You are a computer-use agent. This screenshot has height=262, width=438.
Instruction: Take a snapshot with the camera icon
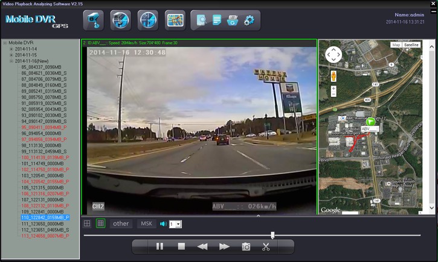(246, 246)
